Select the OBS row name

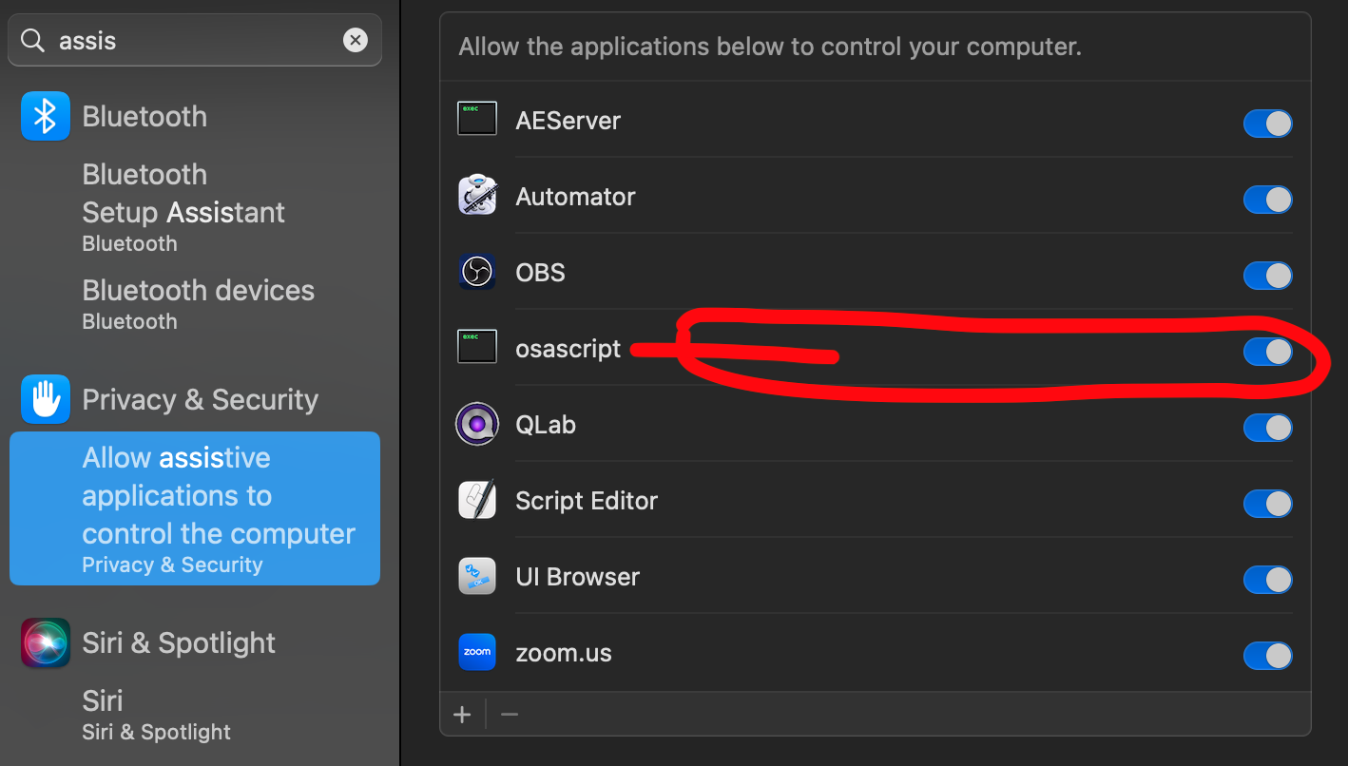[540, 273]
